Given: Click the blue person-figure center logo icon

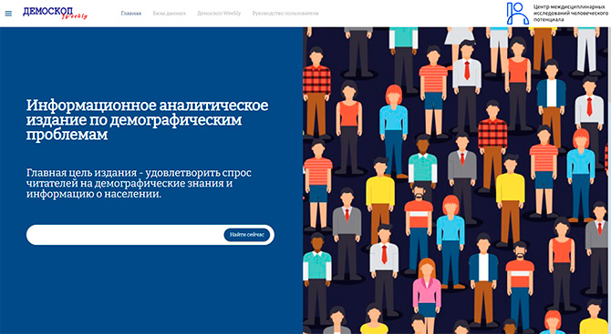Looking at the screenshot, I should point(517,14).
